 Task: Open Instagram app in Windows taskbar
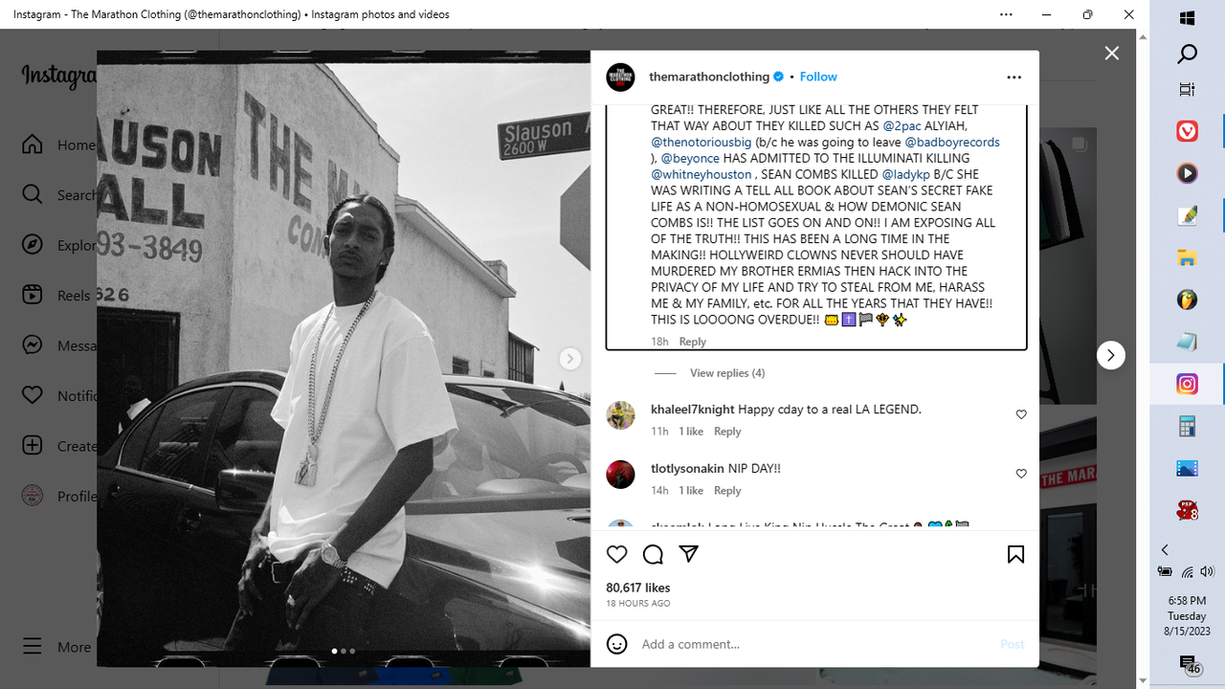(x=1187, y=384)
